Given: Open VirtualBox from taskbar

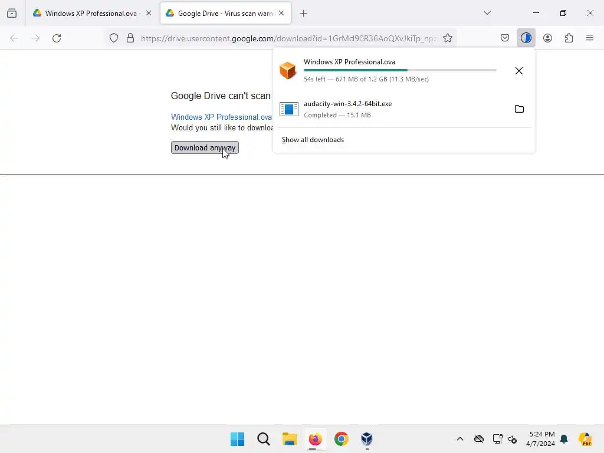Looking at the screenshot, I should pos(367,439).
